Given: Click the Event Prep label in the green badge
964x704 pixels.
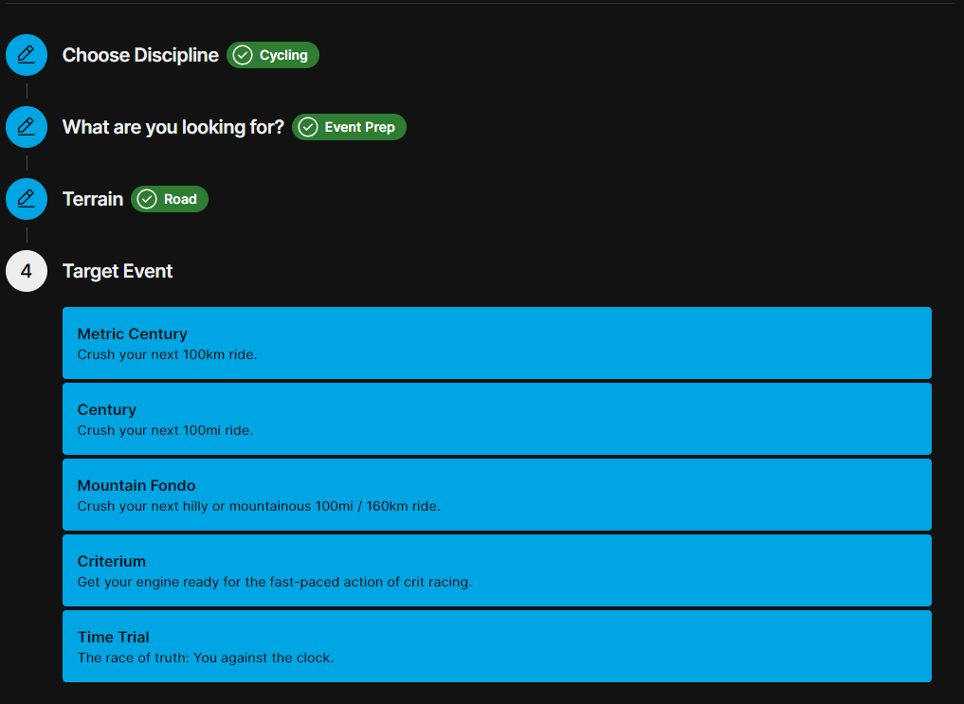Looking at the screenshot, I should (x=359, y=127).
